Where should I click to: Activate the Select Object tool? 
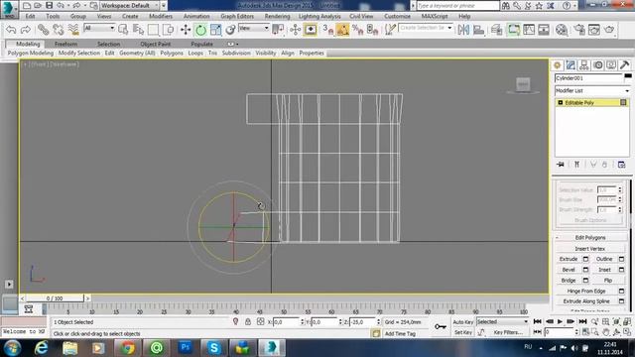pos(123,30)
